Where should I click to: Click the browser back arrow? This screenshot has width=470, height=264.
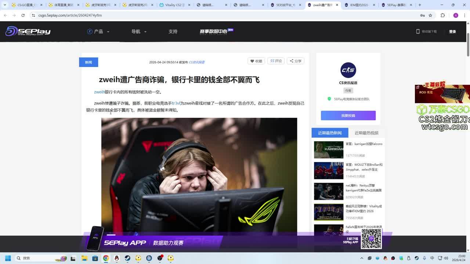pyautogui.click(x=5, y=15)
